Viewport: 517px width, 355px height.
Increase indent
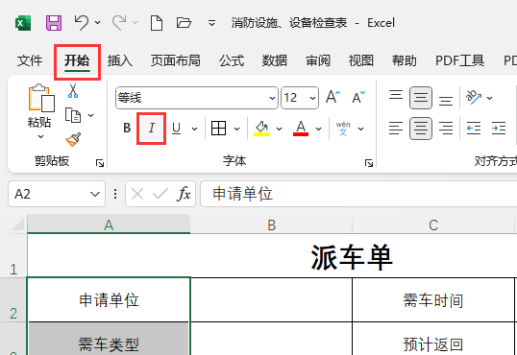(499, 129)
